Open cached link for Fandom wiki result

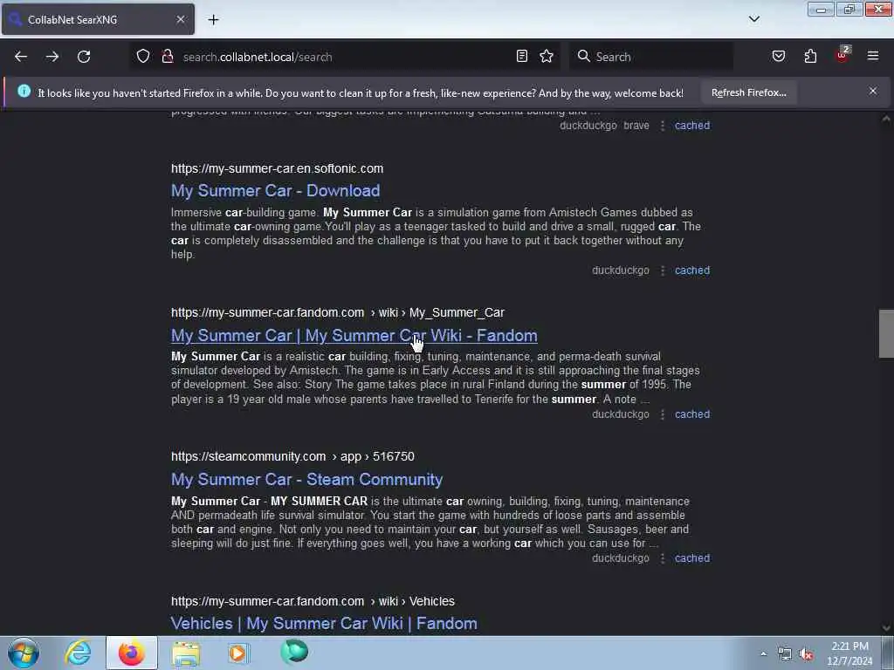point(692,414)
